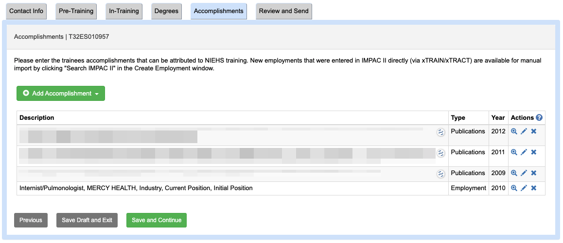
Task: Delete the 2012 publication entry
Action: click(533, 131)
